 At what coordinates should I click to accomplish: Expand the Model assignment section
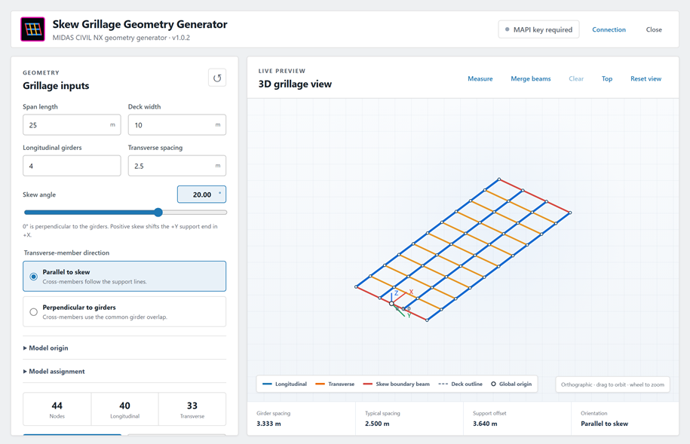coord(54,372)
